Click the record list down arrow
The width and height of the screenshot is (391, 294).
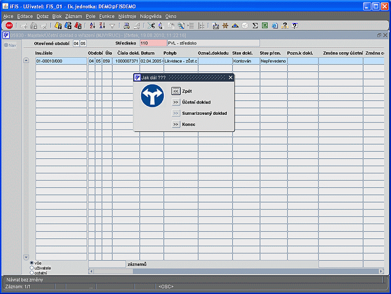click(26, 257)
